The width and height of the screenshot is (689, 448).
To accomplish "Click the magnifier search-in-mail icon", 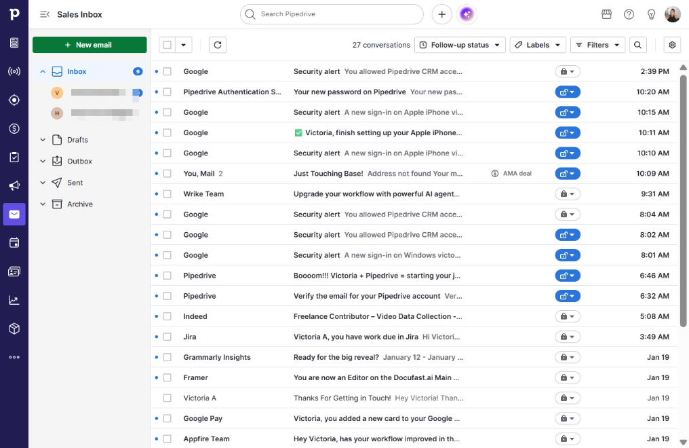I will pos(637,45).
